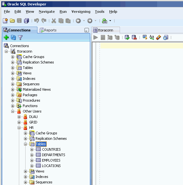The height and width of the screenshot is (185, 183).
Task: Run statement with green play button
Action: coord(96,38)
